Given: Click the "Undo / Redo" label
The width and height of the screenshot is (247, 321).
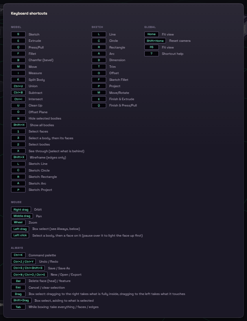Looking at the screenshot, I should point(49,261).
